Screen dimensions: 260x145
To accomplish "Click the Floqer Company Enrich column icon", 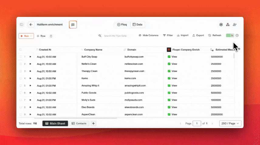I will coord(169,50).
